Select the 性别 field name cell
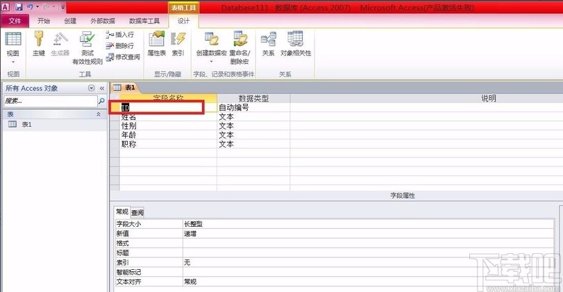563x292 pixels. coord(169,126)
